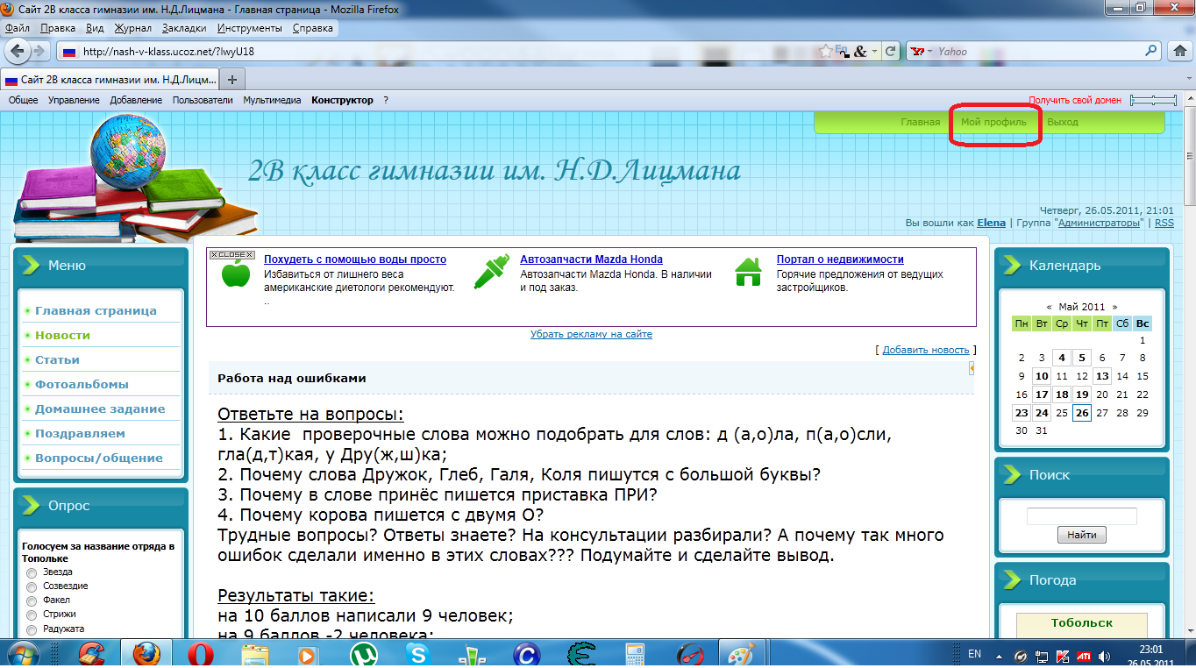The width and height of the screenshot is (1196, 668).
Task: Pick the Стрижи radio button
Action: coord(32,615)
